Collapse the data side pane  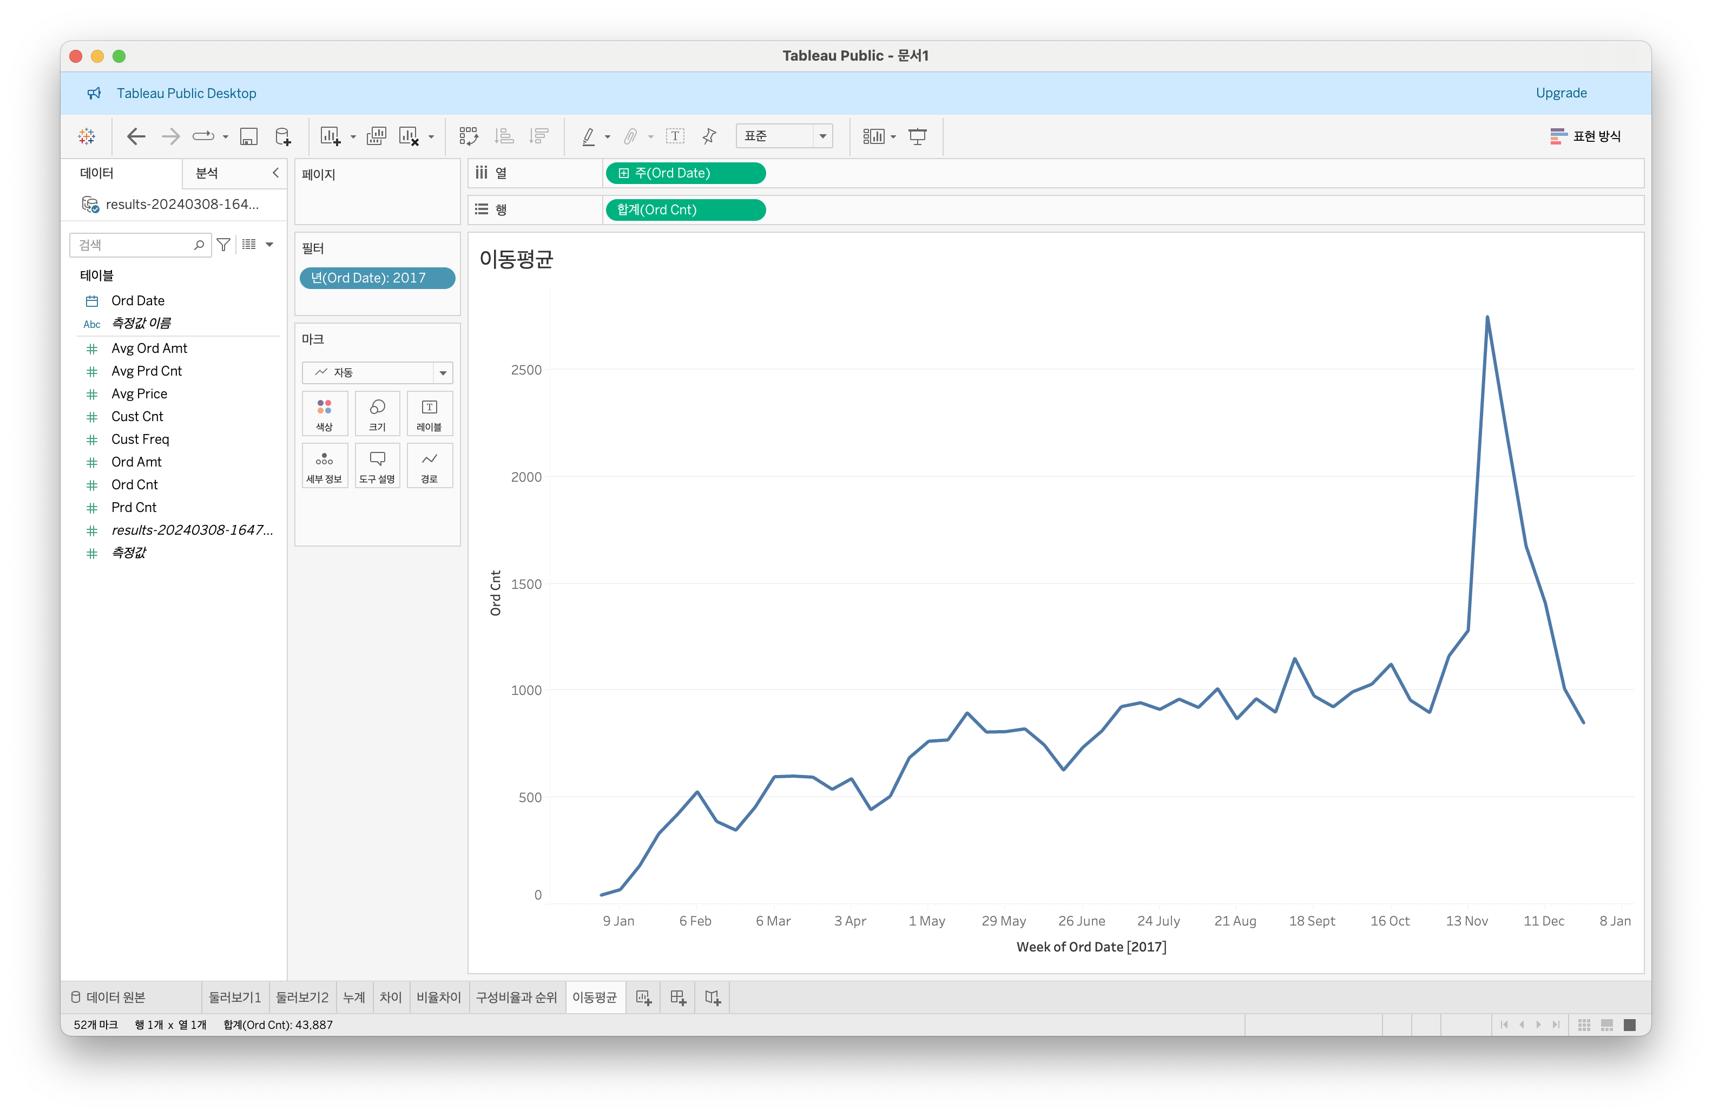click(x=275, y=173)
